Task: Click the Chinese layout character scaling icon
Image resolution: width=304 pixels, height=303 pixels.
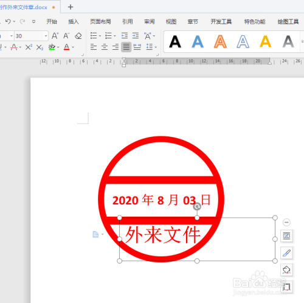Action: coord(147,36)
